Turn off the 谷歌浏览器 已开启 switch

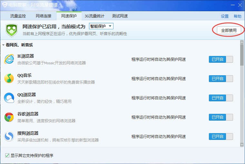[221, 117]
